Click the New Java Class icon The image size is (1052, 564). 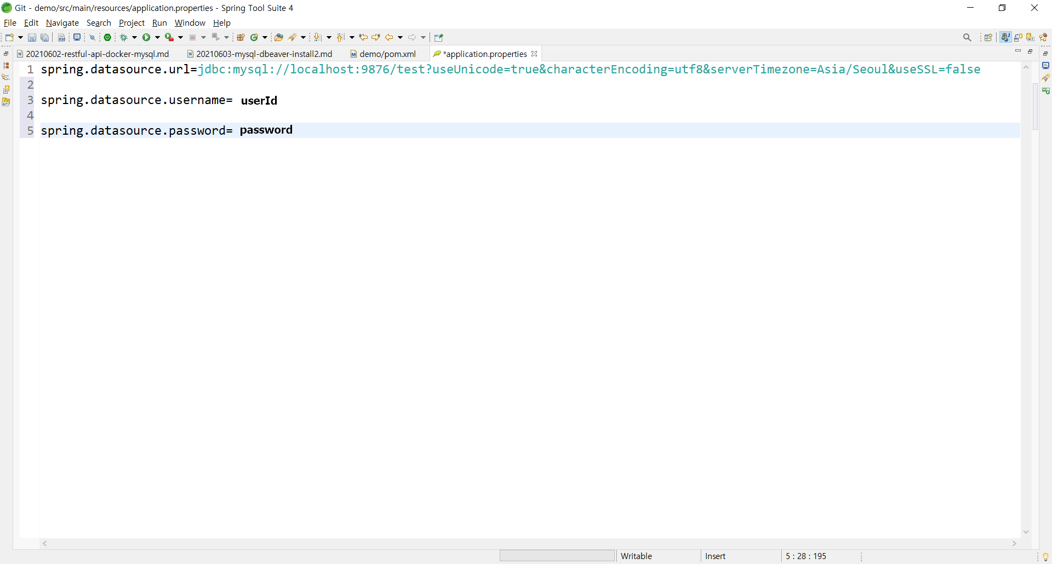pos(254,37)
